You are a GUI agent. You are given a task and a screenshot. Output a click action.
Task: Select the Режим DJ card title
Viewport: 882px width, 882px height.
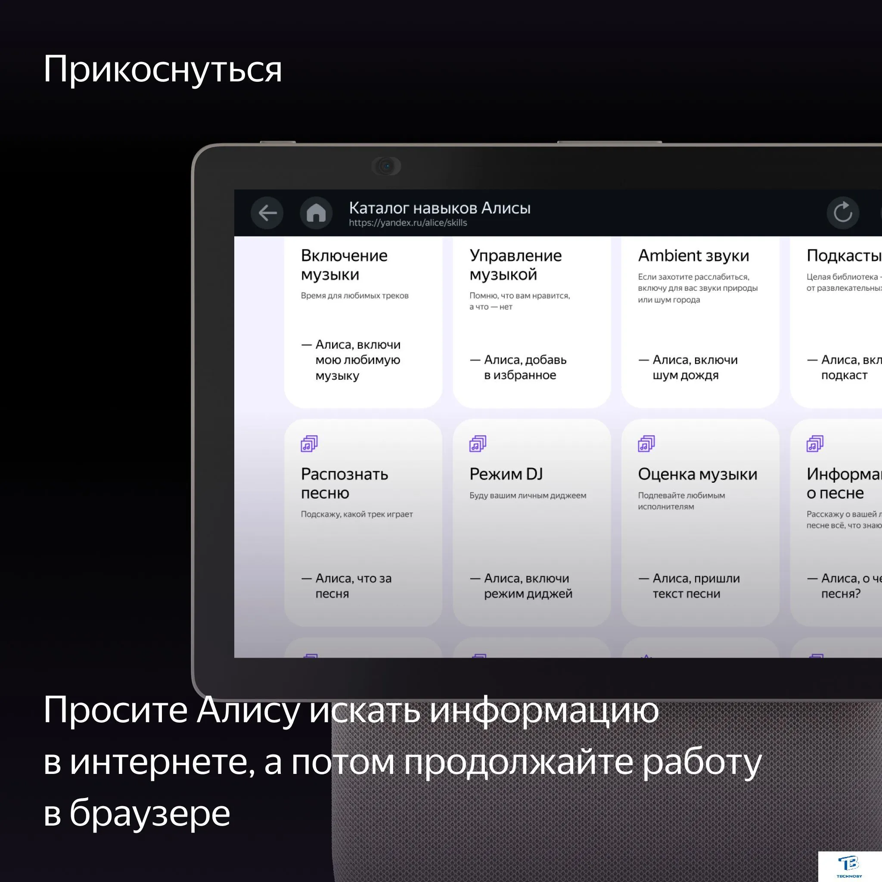(x=506, y=474)
